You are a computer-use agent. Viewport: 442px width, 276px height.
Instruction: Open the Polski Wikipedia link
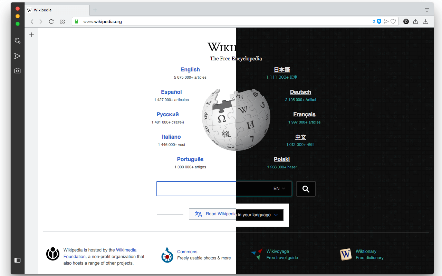(282, 159)
